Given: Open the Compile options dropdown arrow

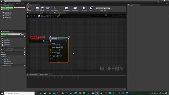Looking at the screenshot, I should click(32, 9).
